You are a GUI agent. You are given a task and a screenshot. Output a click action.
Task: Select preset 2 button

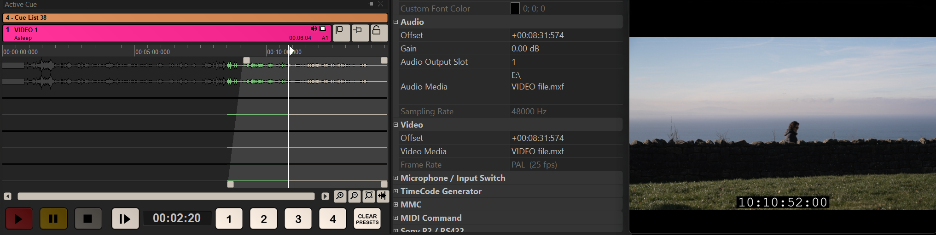pos(263,218)
